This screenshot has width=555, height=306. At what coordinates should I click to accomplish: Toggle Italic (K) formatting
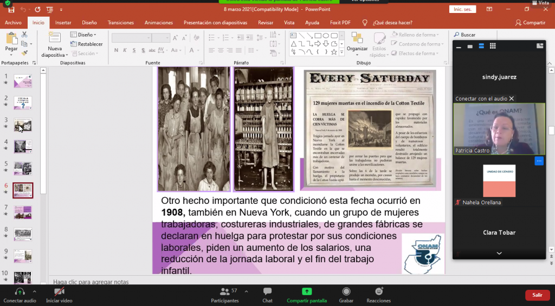pos(125,50)
